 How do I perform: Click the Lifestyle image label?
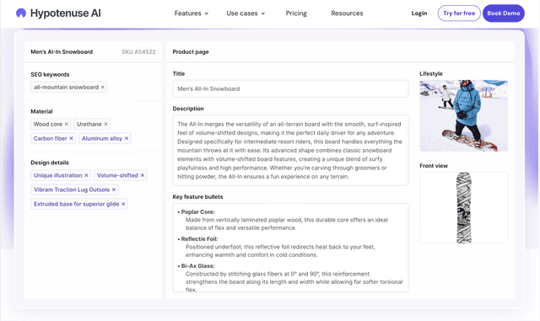(431, 73)
